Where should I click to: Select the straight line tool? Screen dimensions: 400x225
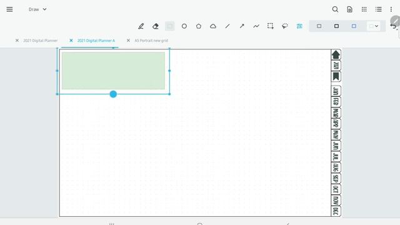point(227,26)
